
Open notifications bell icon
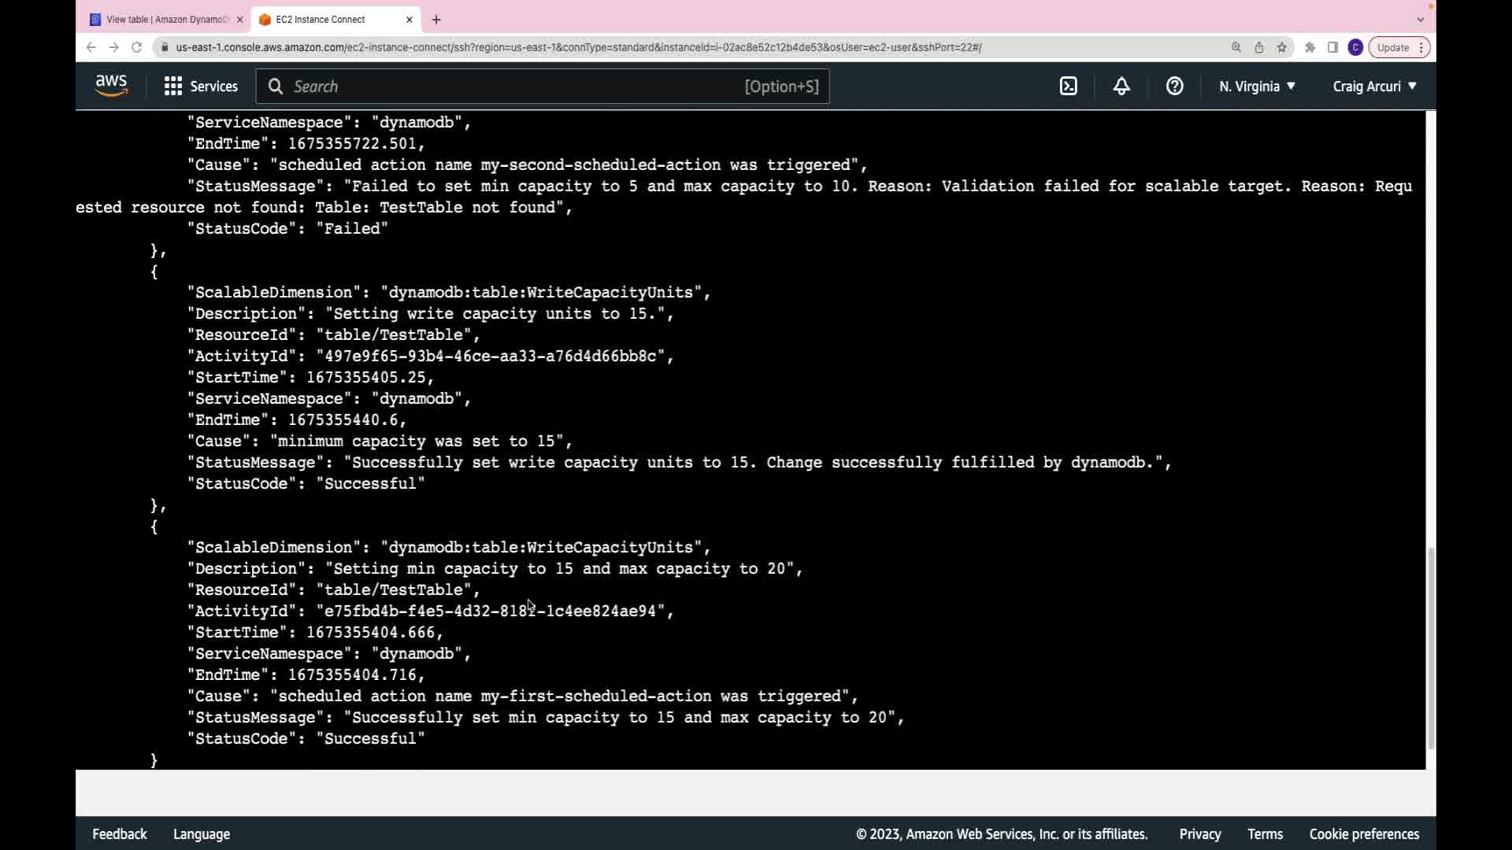pyautogui.click(x=1121, y=87)
